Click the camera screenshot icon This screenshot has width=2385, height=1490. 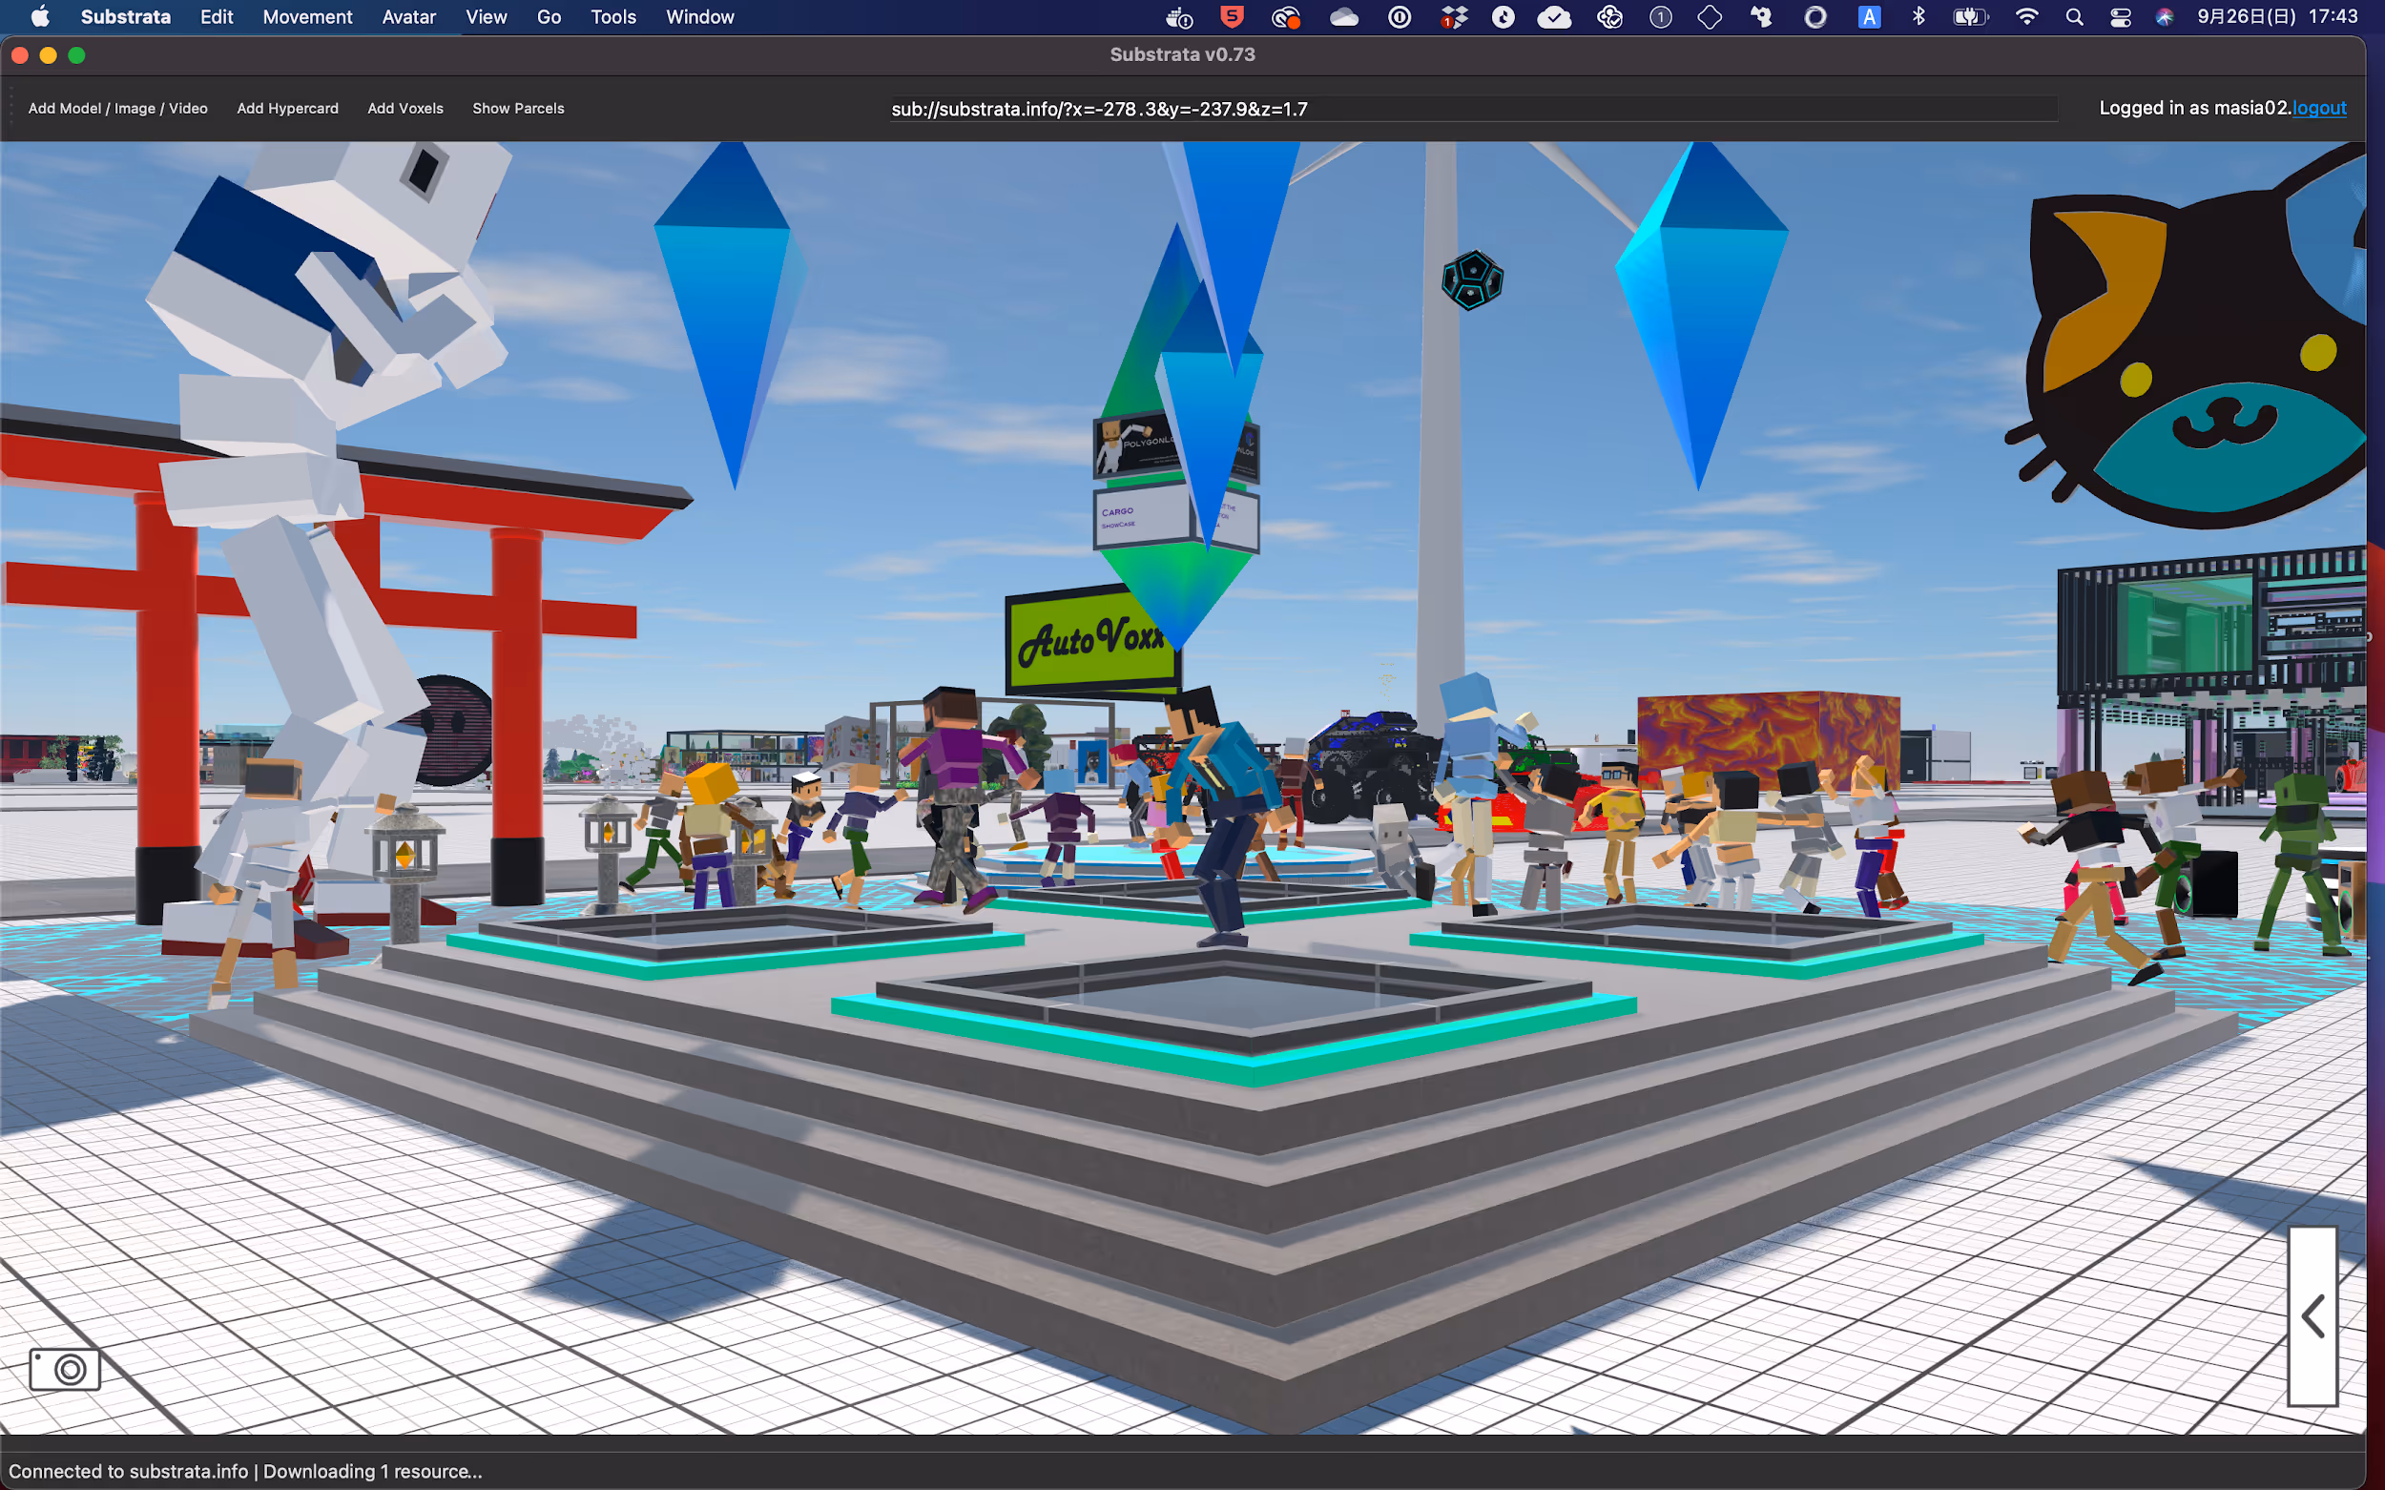(x=65, y=1369)
